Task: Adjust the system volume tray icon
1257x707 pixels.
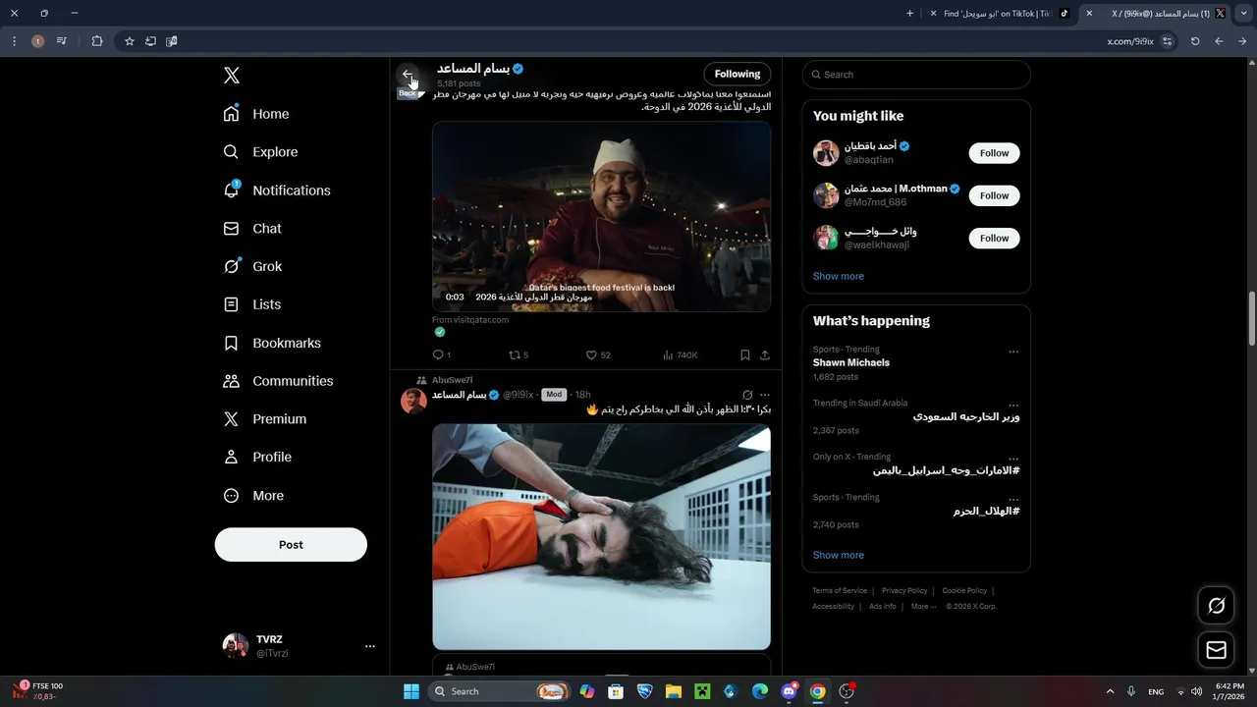Action: click(x=1196, y=691)
